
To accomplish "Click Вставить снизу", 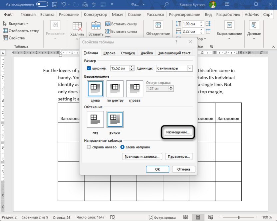I will pos(121,24).
